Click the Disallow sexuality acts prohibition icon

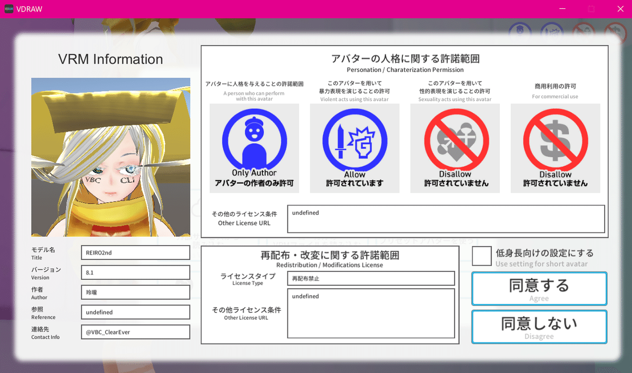click(x=455, y=141)
